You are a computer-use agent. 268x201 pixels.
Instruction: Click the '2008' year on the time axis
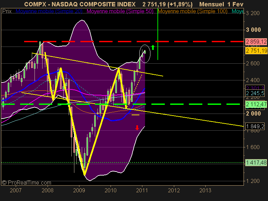pyautogui.click(x=48, y=190)
